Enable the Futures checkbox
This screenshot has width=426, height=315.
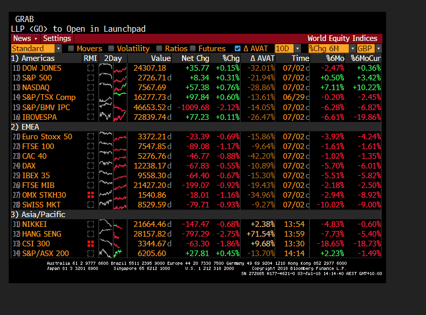click(x=192, y=49)
